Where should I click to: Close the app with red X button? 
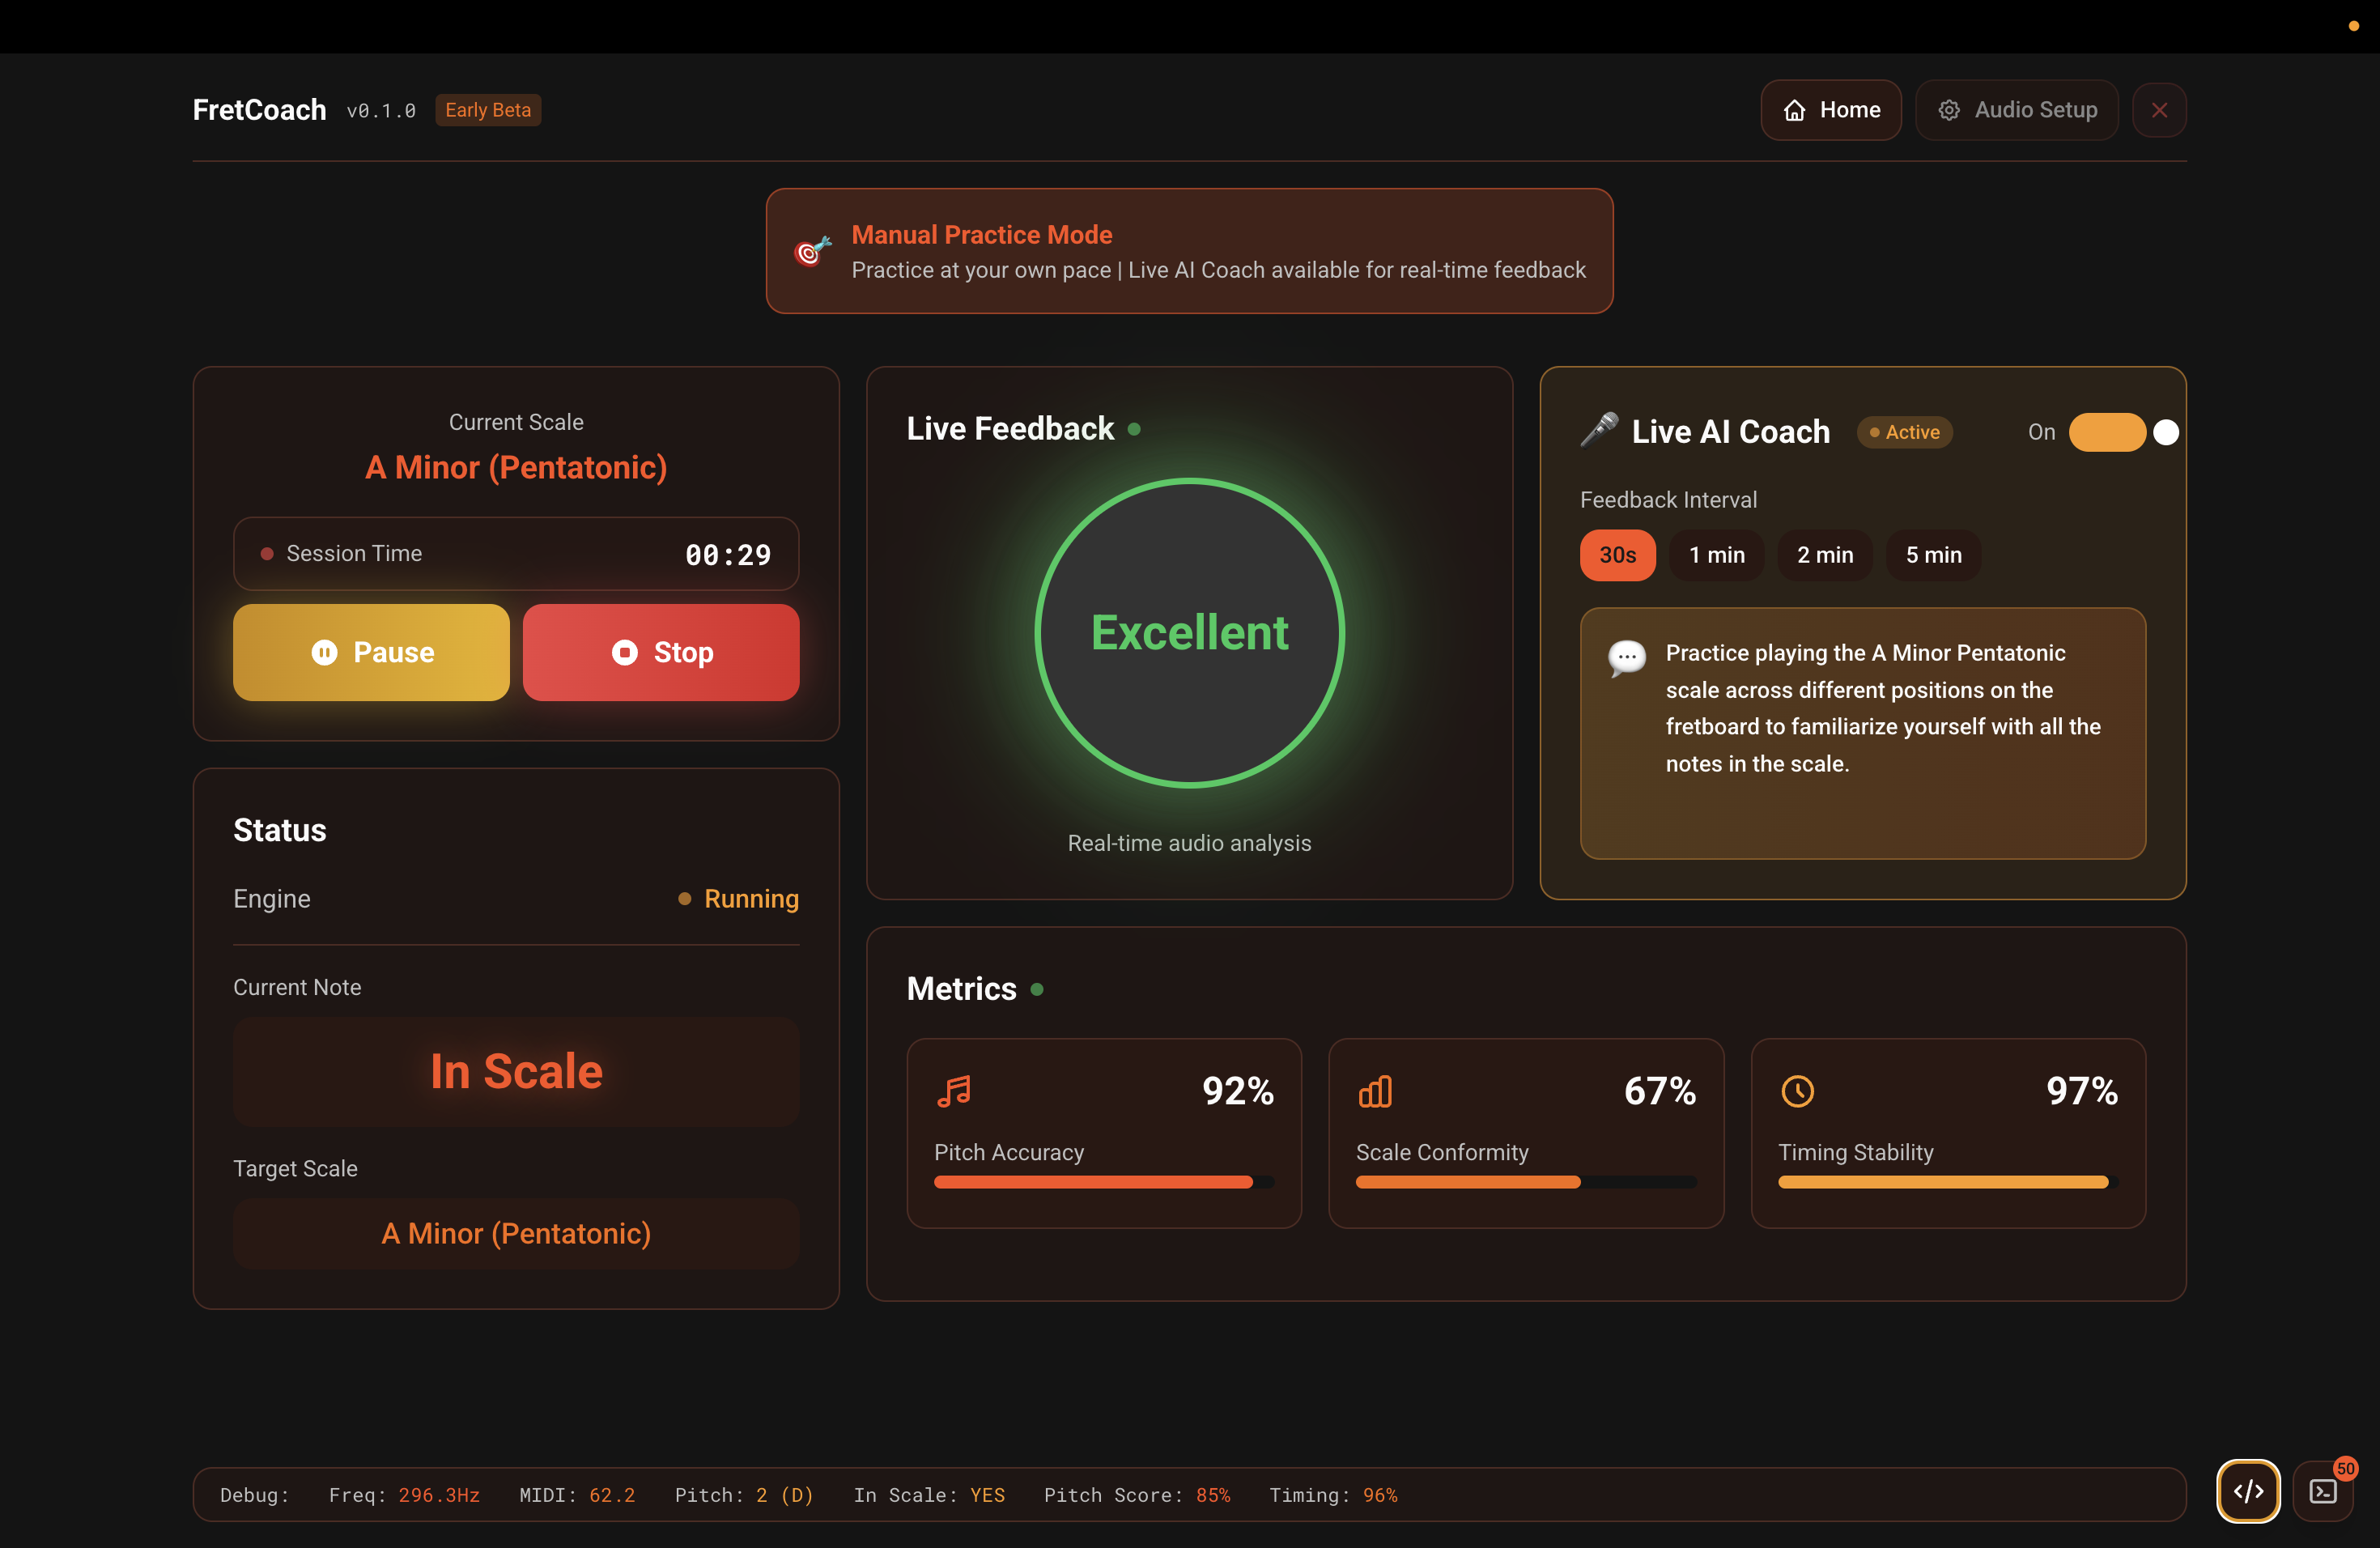(x=2159, y=110)
